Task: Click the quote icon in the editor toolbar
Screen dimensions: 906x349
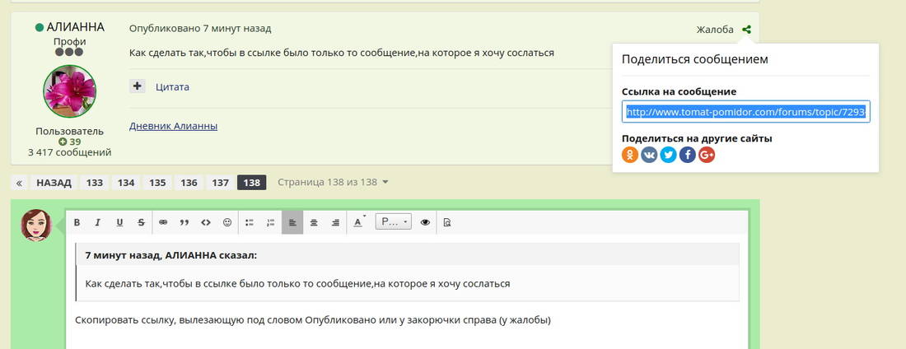Action: (x=184, y=222)
